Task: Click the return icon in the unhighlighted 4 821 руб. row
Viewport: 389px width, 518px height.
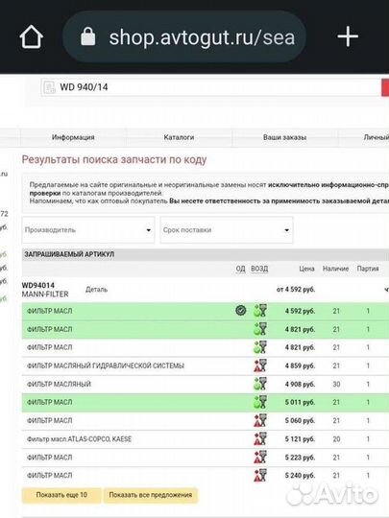Action: [x=260, y=347]
